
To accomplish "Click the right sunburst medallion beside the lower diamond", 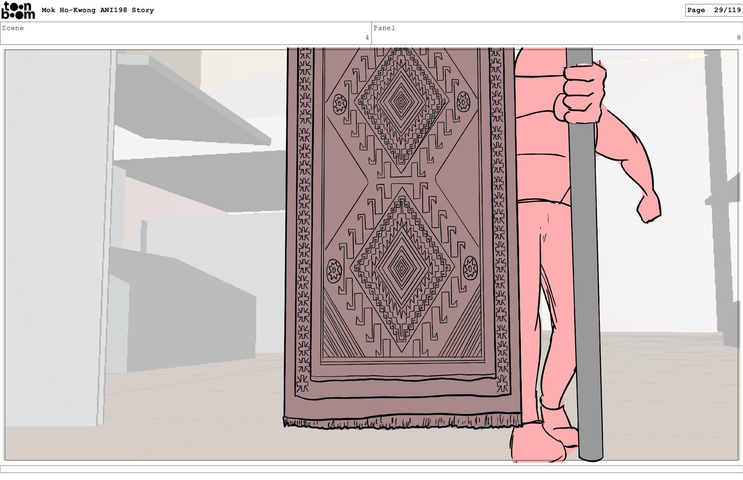I will 470,267.
